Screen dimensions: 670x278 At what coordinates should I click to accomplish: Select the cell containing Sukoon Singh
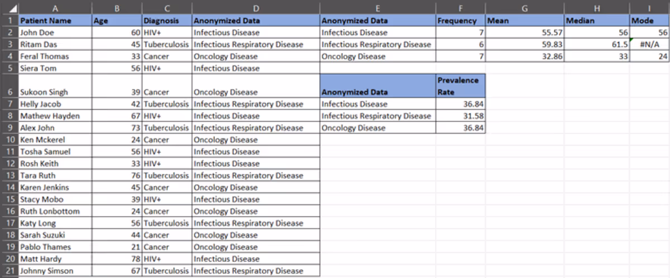[x=55, y=86]
